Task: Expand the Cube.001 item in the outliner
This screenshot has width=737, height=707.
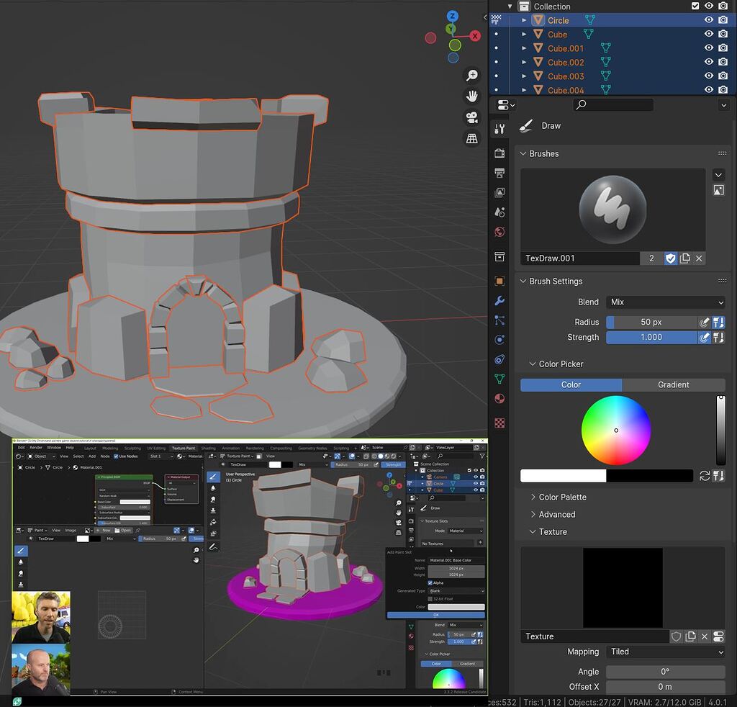Action: point(524,48)
